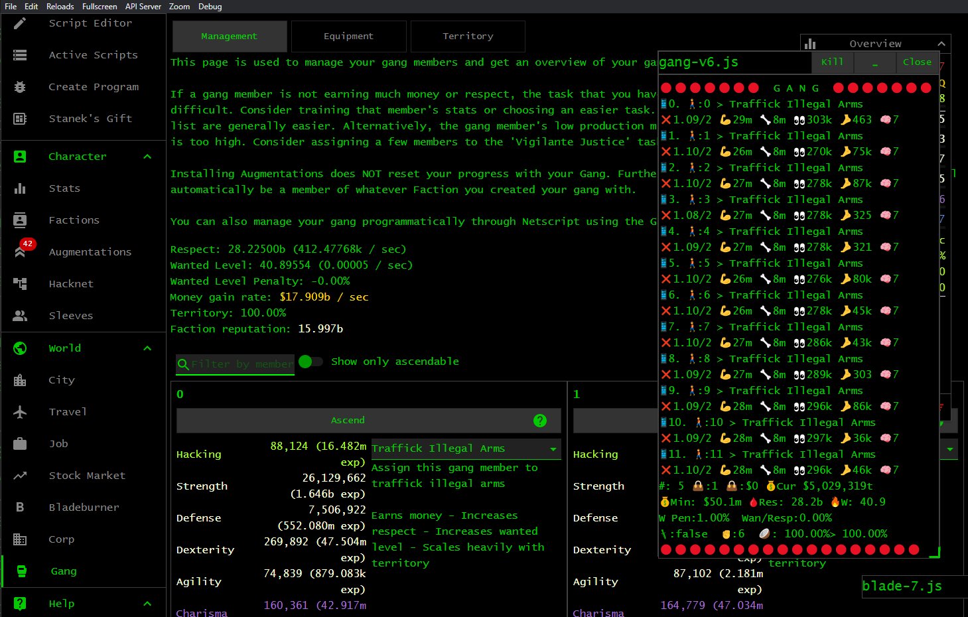The image size is (968, 617).
Task: Click the 'Faction reputation: 15.997b' line
Action: (257, 329)
